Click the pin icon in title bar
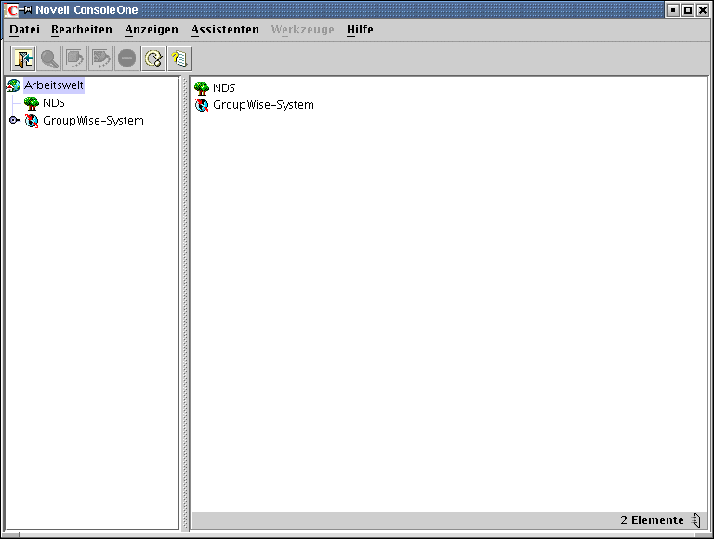714x539 pixels. click(x=26, y=9)
